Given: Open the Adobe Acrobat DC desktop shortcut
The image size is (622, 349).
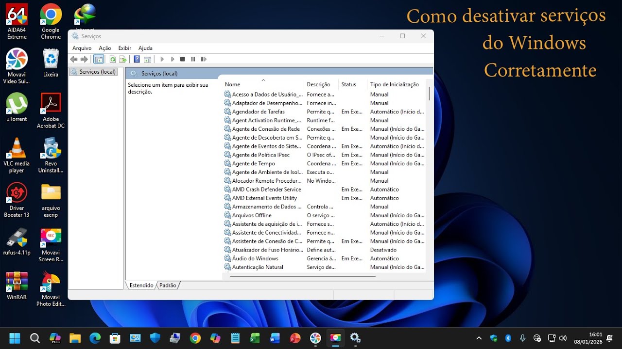Looking at the screenshot, I should [51, 111].
